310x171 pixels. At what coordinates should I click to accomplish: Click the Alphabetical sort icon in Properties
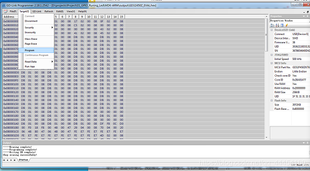[x=277, y=25]
